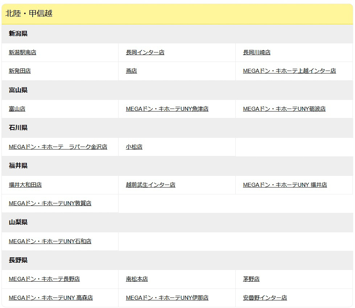Viewport: 355px width, 308px height.
Task: Open the 長岡インター店 store link
Action: coord(145,52)
